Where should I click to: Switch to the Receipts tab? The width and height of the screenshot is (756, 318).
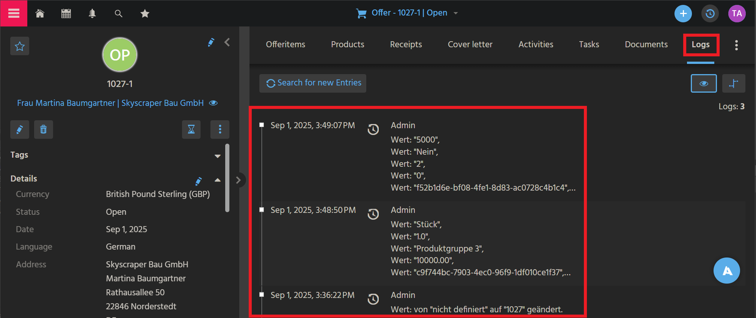[406, 44]
